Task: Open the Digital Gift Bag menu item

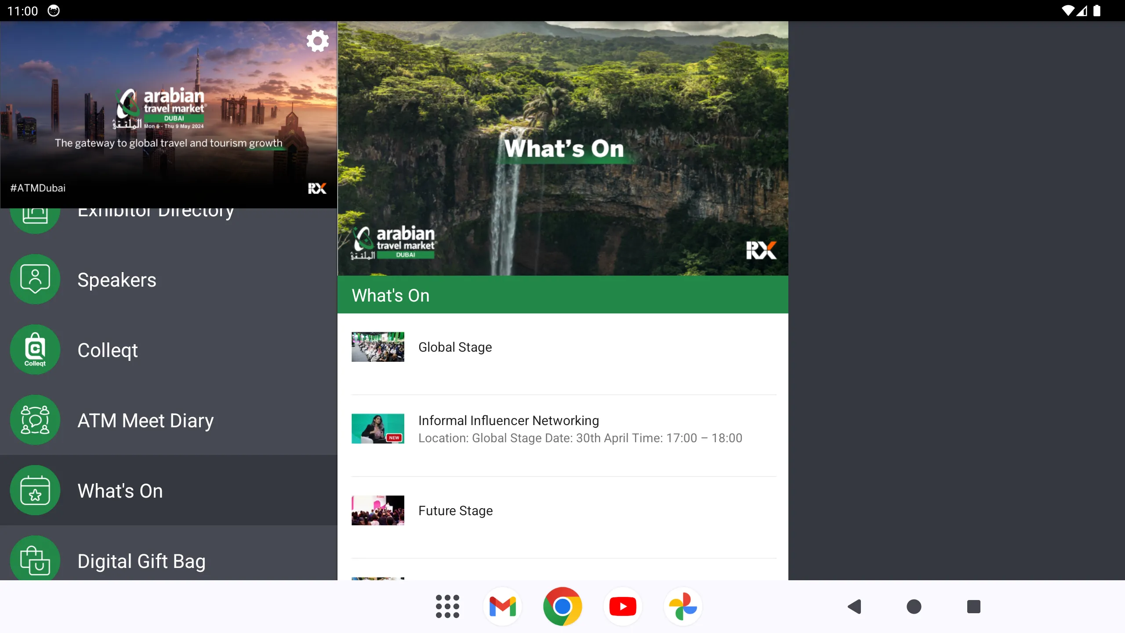Action: coord(169,553)
